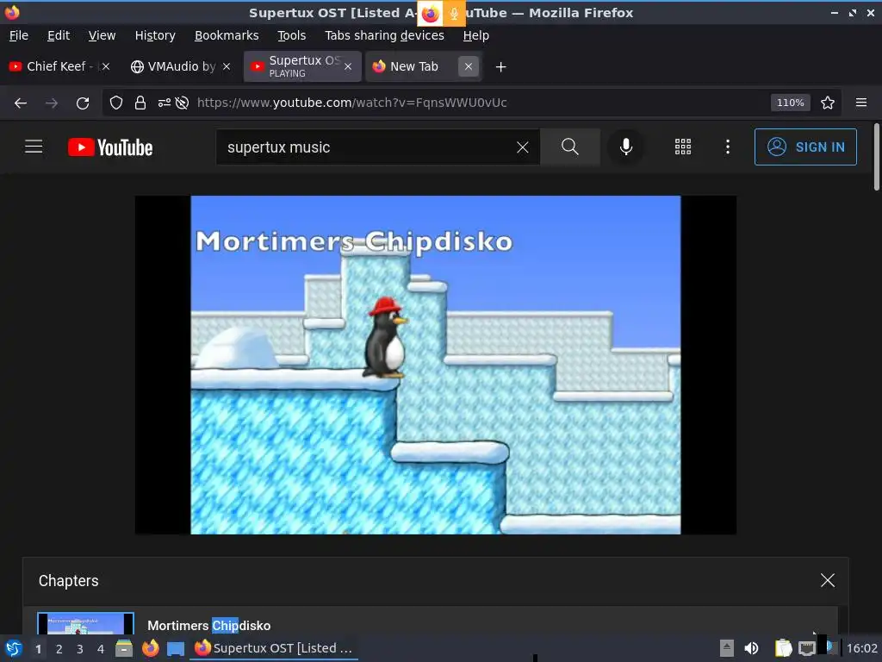This screenshot has height=662, width=882.
Task: Switch to workspace 4
Action: click(101, 649)
